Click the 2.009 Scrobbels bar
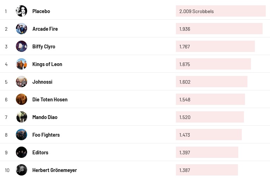Image resolution: width=270 pixels, height=178 pixels. tap(221, 11)
